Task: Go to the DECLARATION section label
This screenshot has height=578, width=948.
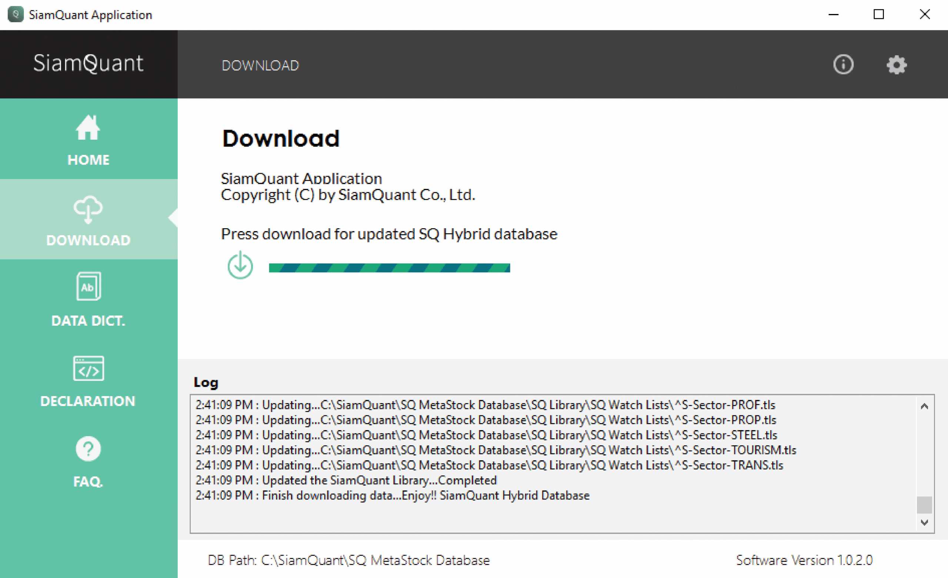Action: tap(88, 401)
